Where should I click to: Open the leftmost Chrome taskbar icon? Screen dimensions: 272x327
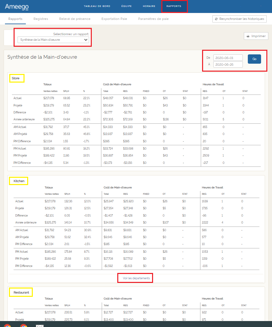(7, 325)
